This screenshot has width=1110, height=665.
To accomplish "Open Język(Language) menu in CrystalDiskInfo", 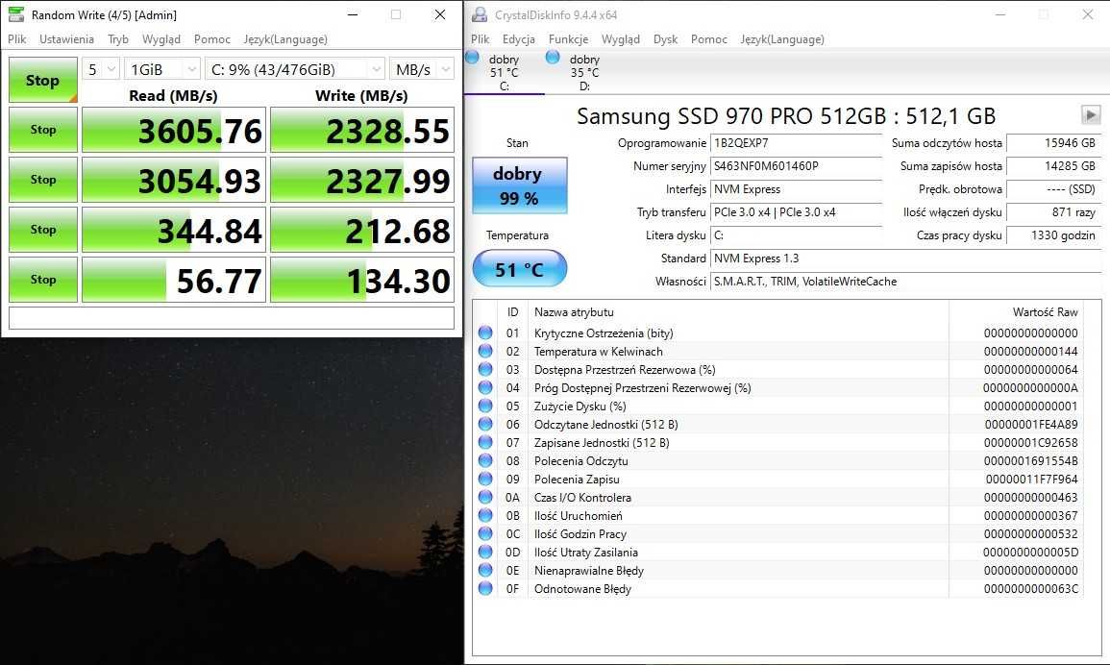I will (x=782, y=39).
